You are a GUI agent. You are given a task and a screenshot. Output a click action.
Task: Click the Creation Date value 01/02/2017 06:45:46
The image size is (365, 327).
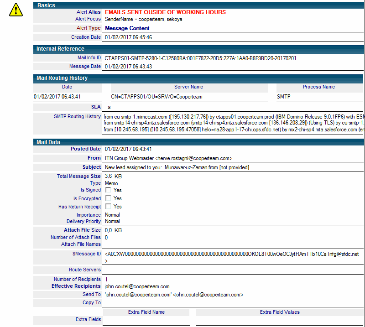click(128, 37)
